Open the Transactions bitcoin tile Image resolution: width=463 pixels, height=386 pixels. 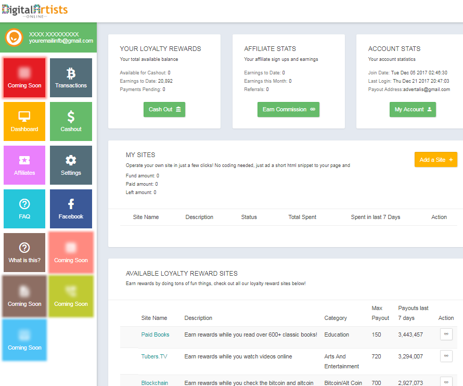pos(71,78)
